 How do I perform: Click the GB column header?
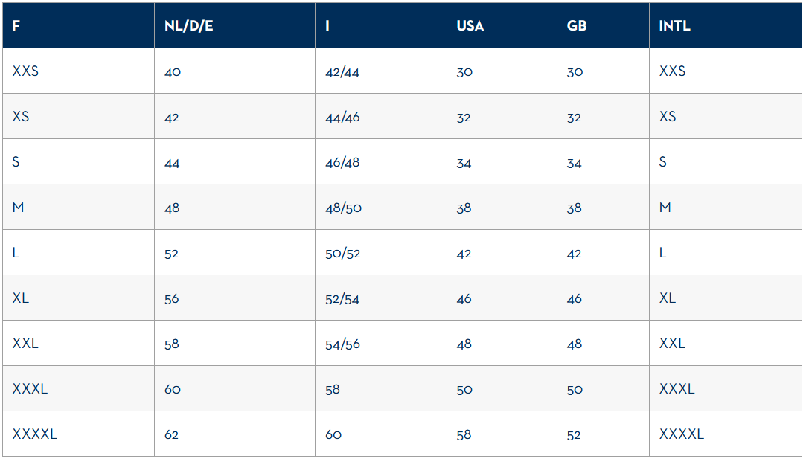tap(603, 25)
